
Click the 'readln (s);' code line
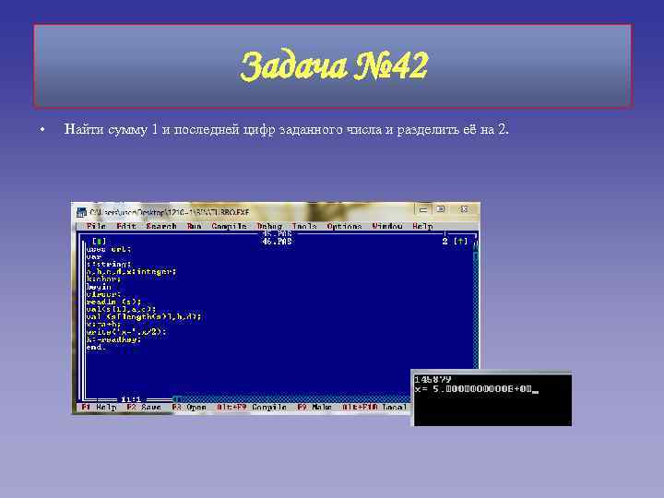coord(113,302)
